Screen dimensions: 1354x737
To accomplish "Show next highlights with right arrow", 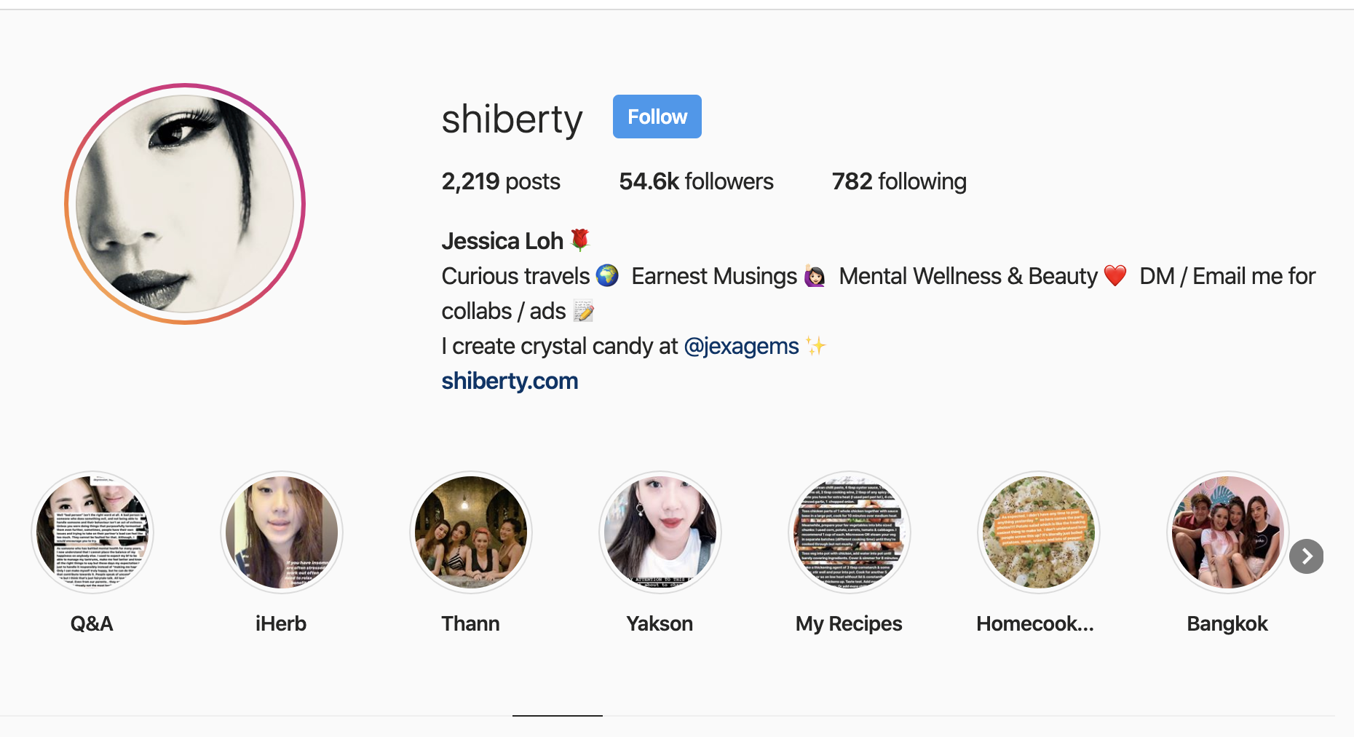I will (x=1307, y=556).
